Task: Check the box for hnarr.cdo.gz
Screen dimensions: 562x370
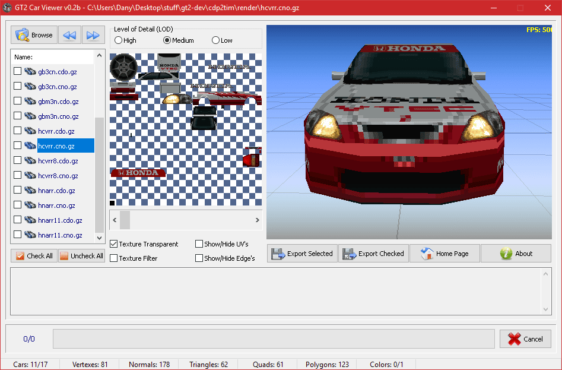Action: 17,190
